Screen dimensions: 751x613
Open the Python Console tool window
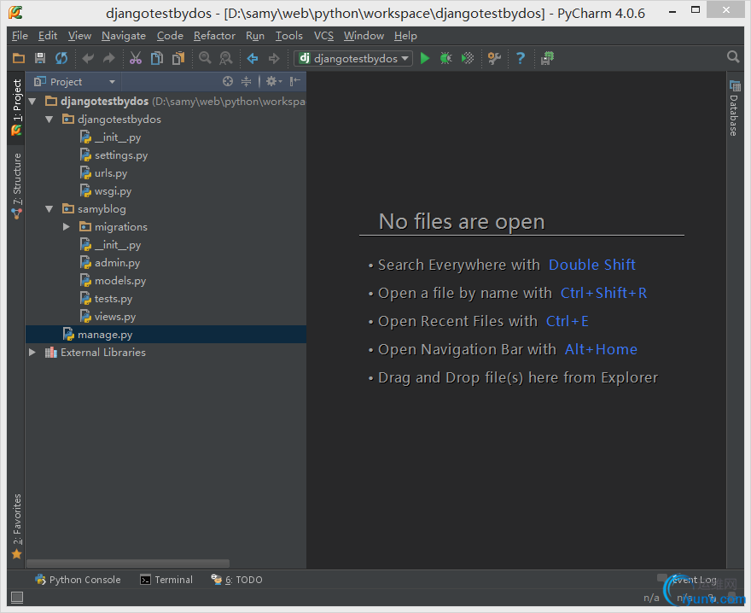78,580
